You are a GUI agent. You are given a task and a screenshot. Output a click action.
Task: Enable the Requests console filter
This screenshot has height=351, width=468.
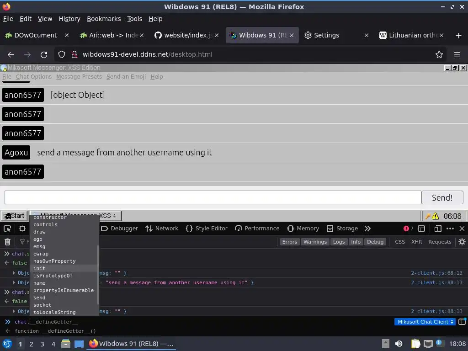[440, 242]
